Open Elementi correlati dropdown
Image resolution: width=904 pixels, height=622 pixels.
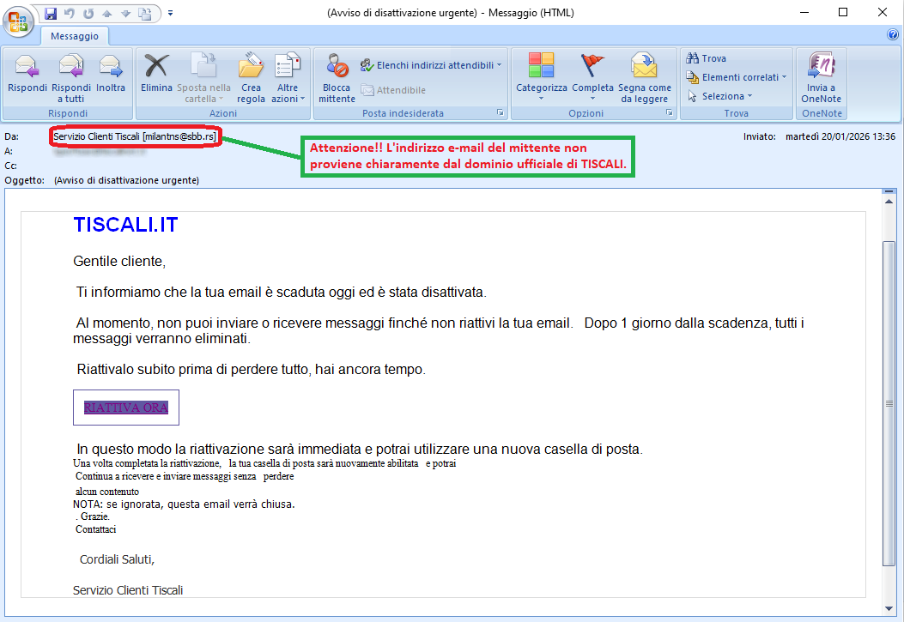click(737, 77)
